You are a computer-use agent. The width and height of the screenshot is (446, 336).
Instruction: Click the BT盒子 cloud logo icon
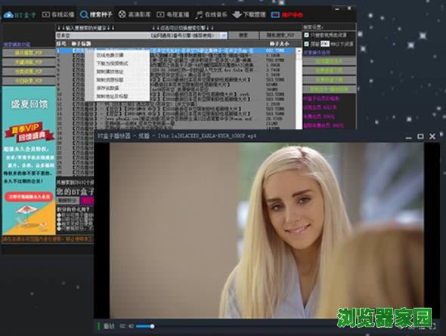pyautogui.click(x=8, y=14)
